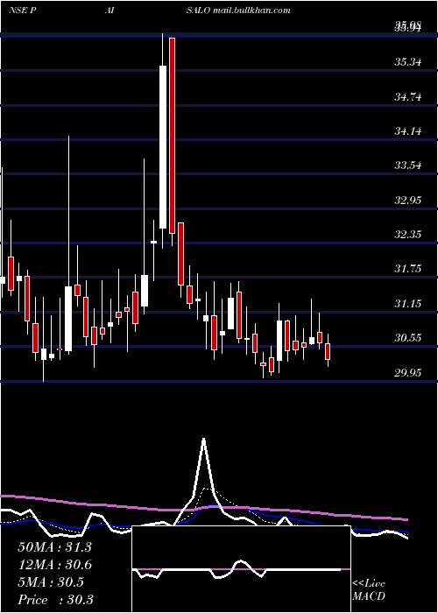This screenshot has height=613, width=438.
Task: Click the 35.34 price axis label
Action: [408, 62]
